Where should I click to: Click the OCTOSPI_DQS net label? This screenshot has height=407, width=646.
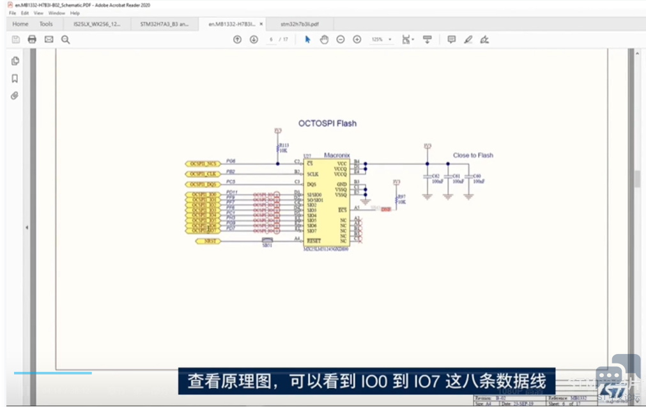click(203, 184)
